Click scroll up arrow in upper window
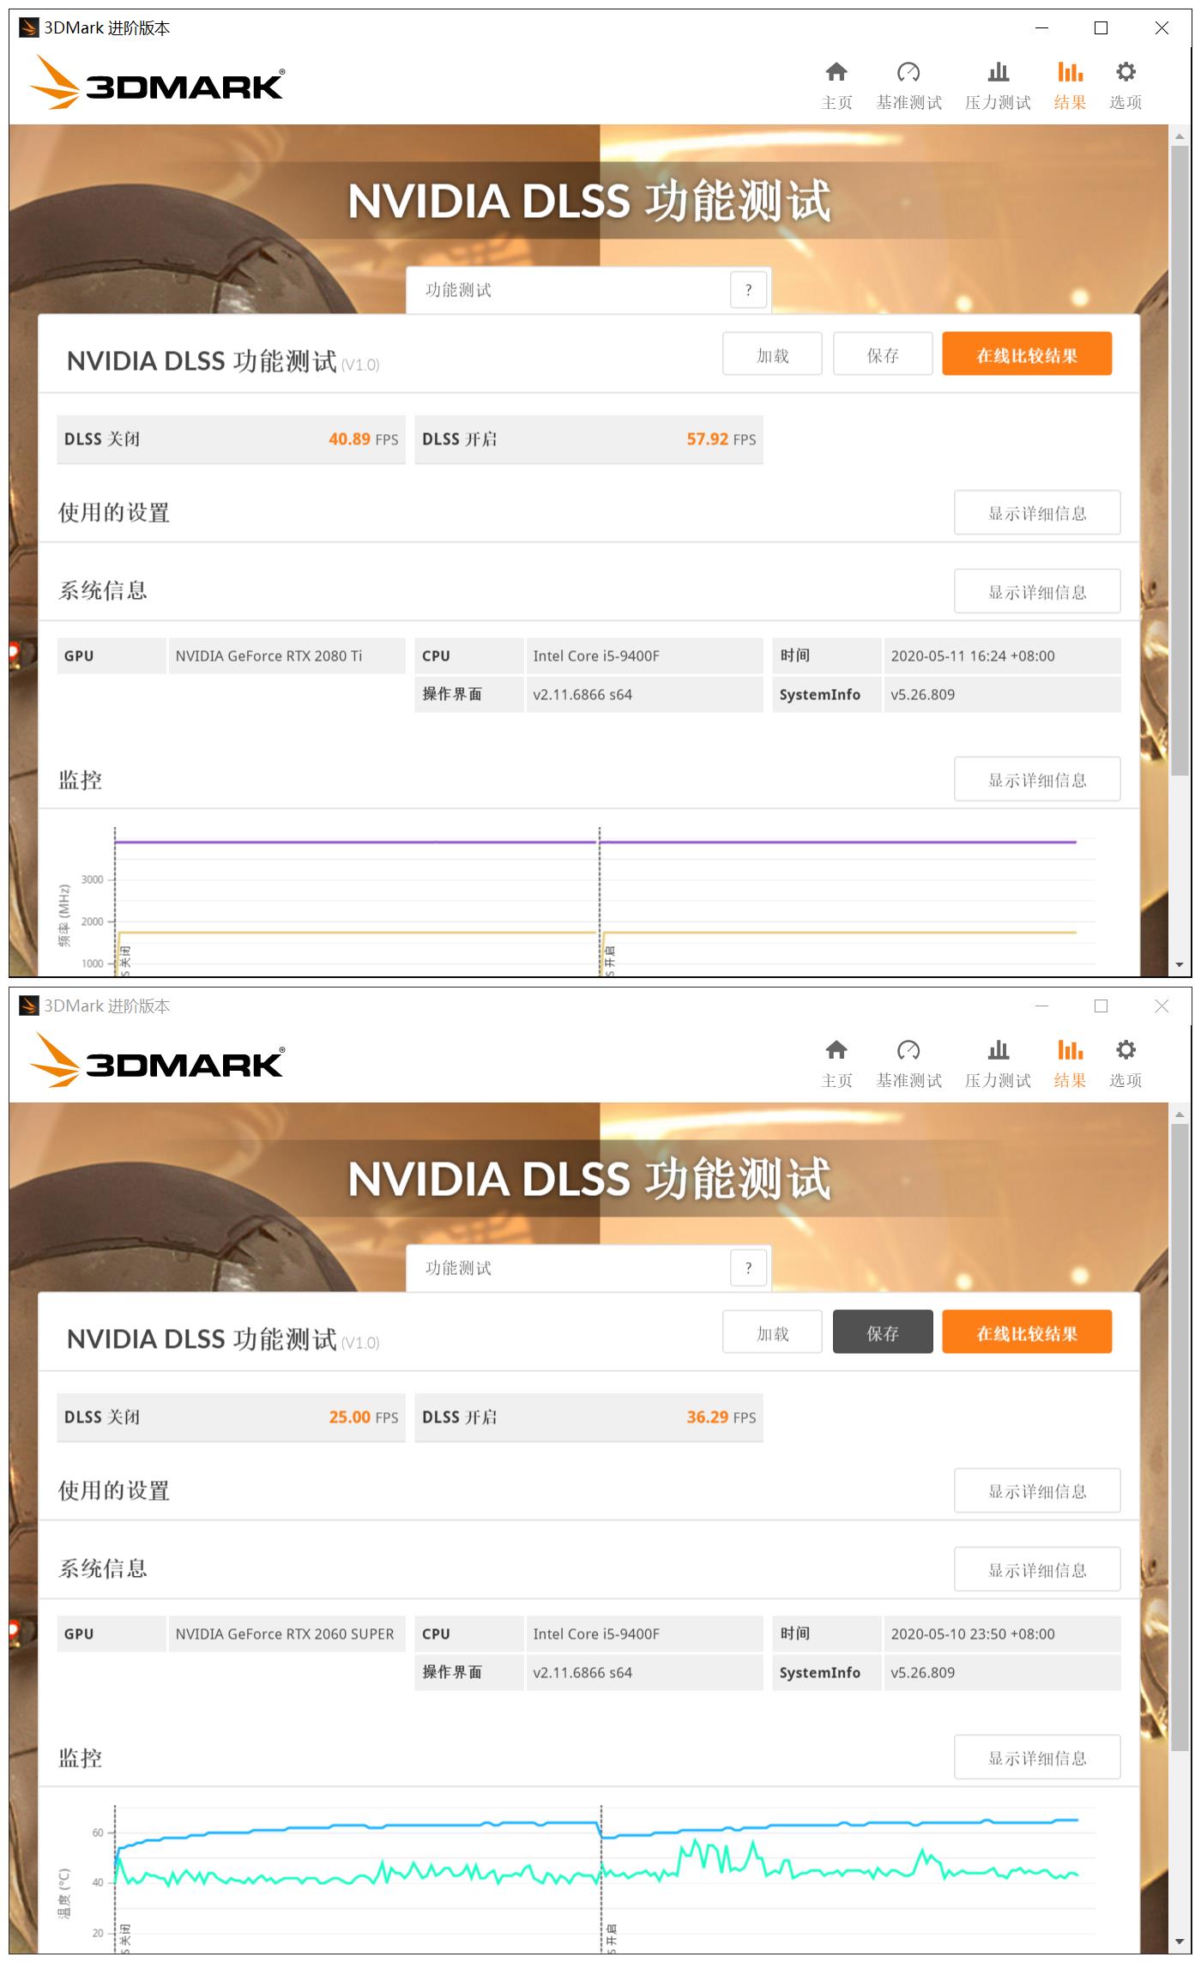This screenshot has width=1201, height=1963. (x=1180, y=136)
